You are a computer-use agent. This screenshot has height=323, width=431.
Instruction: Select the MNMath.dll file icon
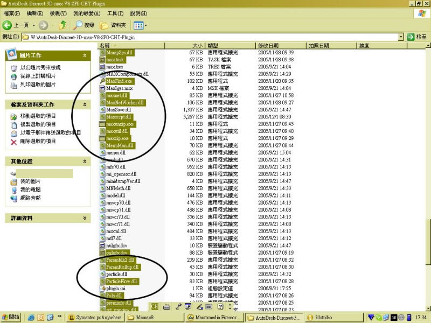[x=102, y=188]
